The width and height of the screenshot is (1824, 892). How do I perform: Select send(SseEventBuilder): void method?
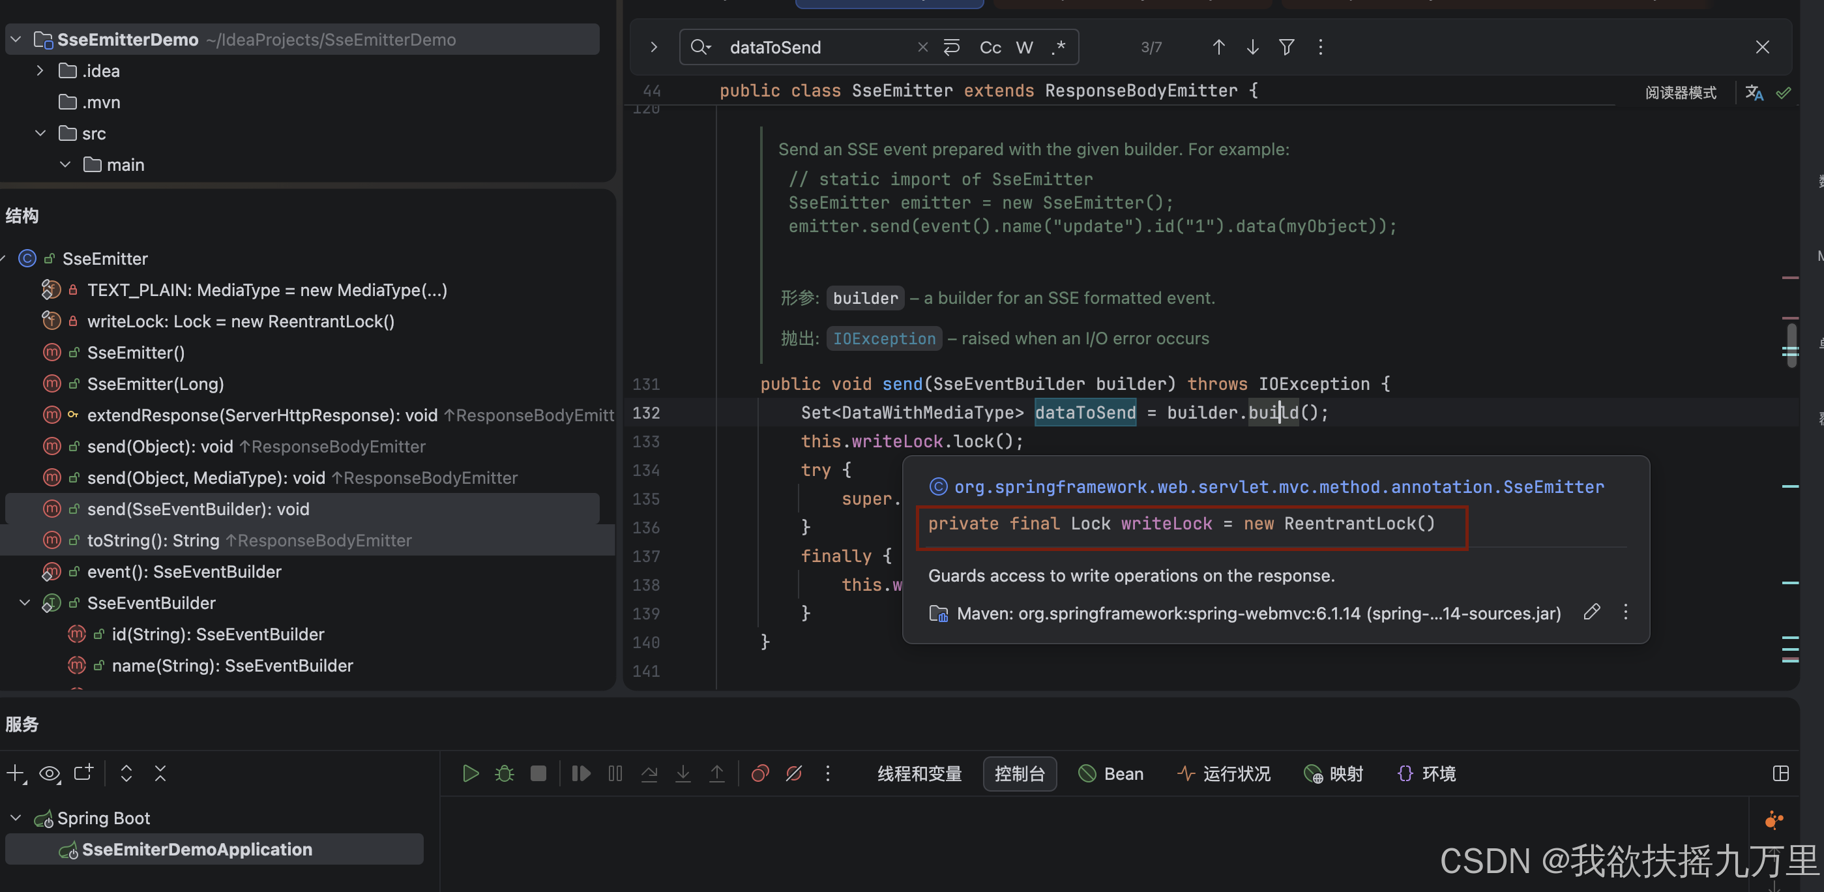coord(198,509)
